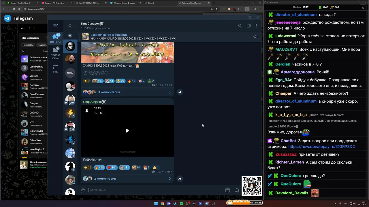Toggle the 131 reaction on video post

pyautogui.click(x=125, y=167)
